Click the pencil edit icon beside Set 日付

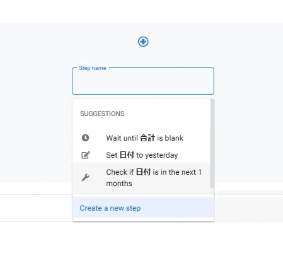click(x=86, y=155)
